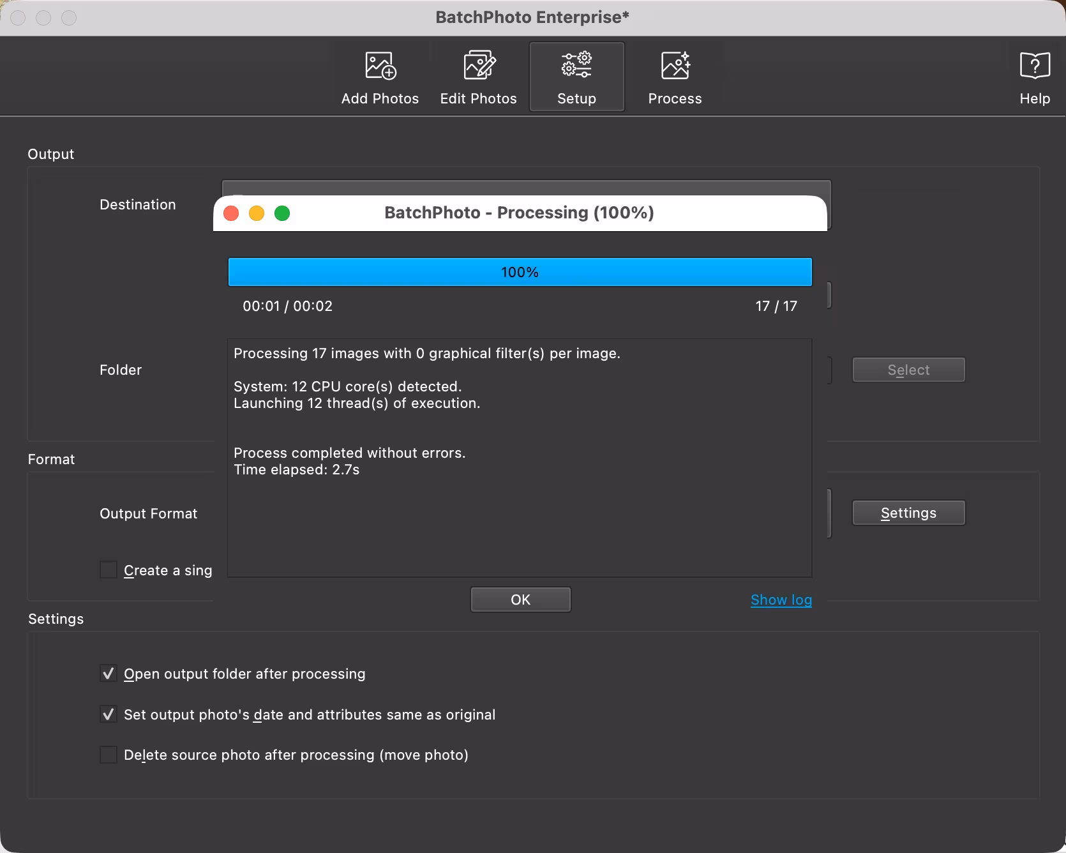Click the Destination label

tap(137, 204)
